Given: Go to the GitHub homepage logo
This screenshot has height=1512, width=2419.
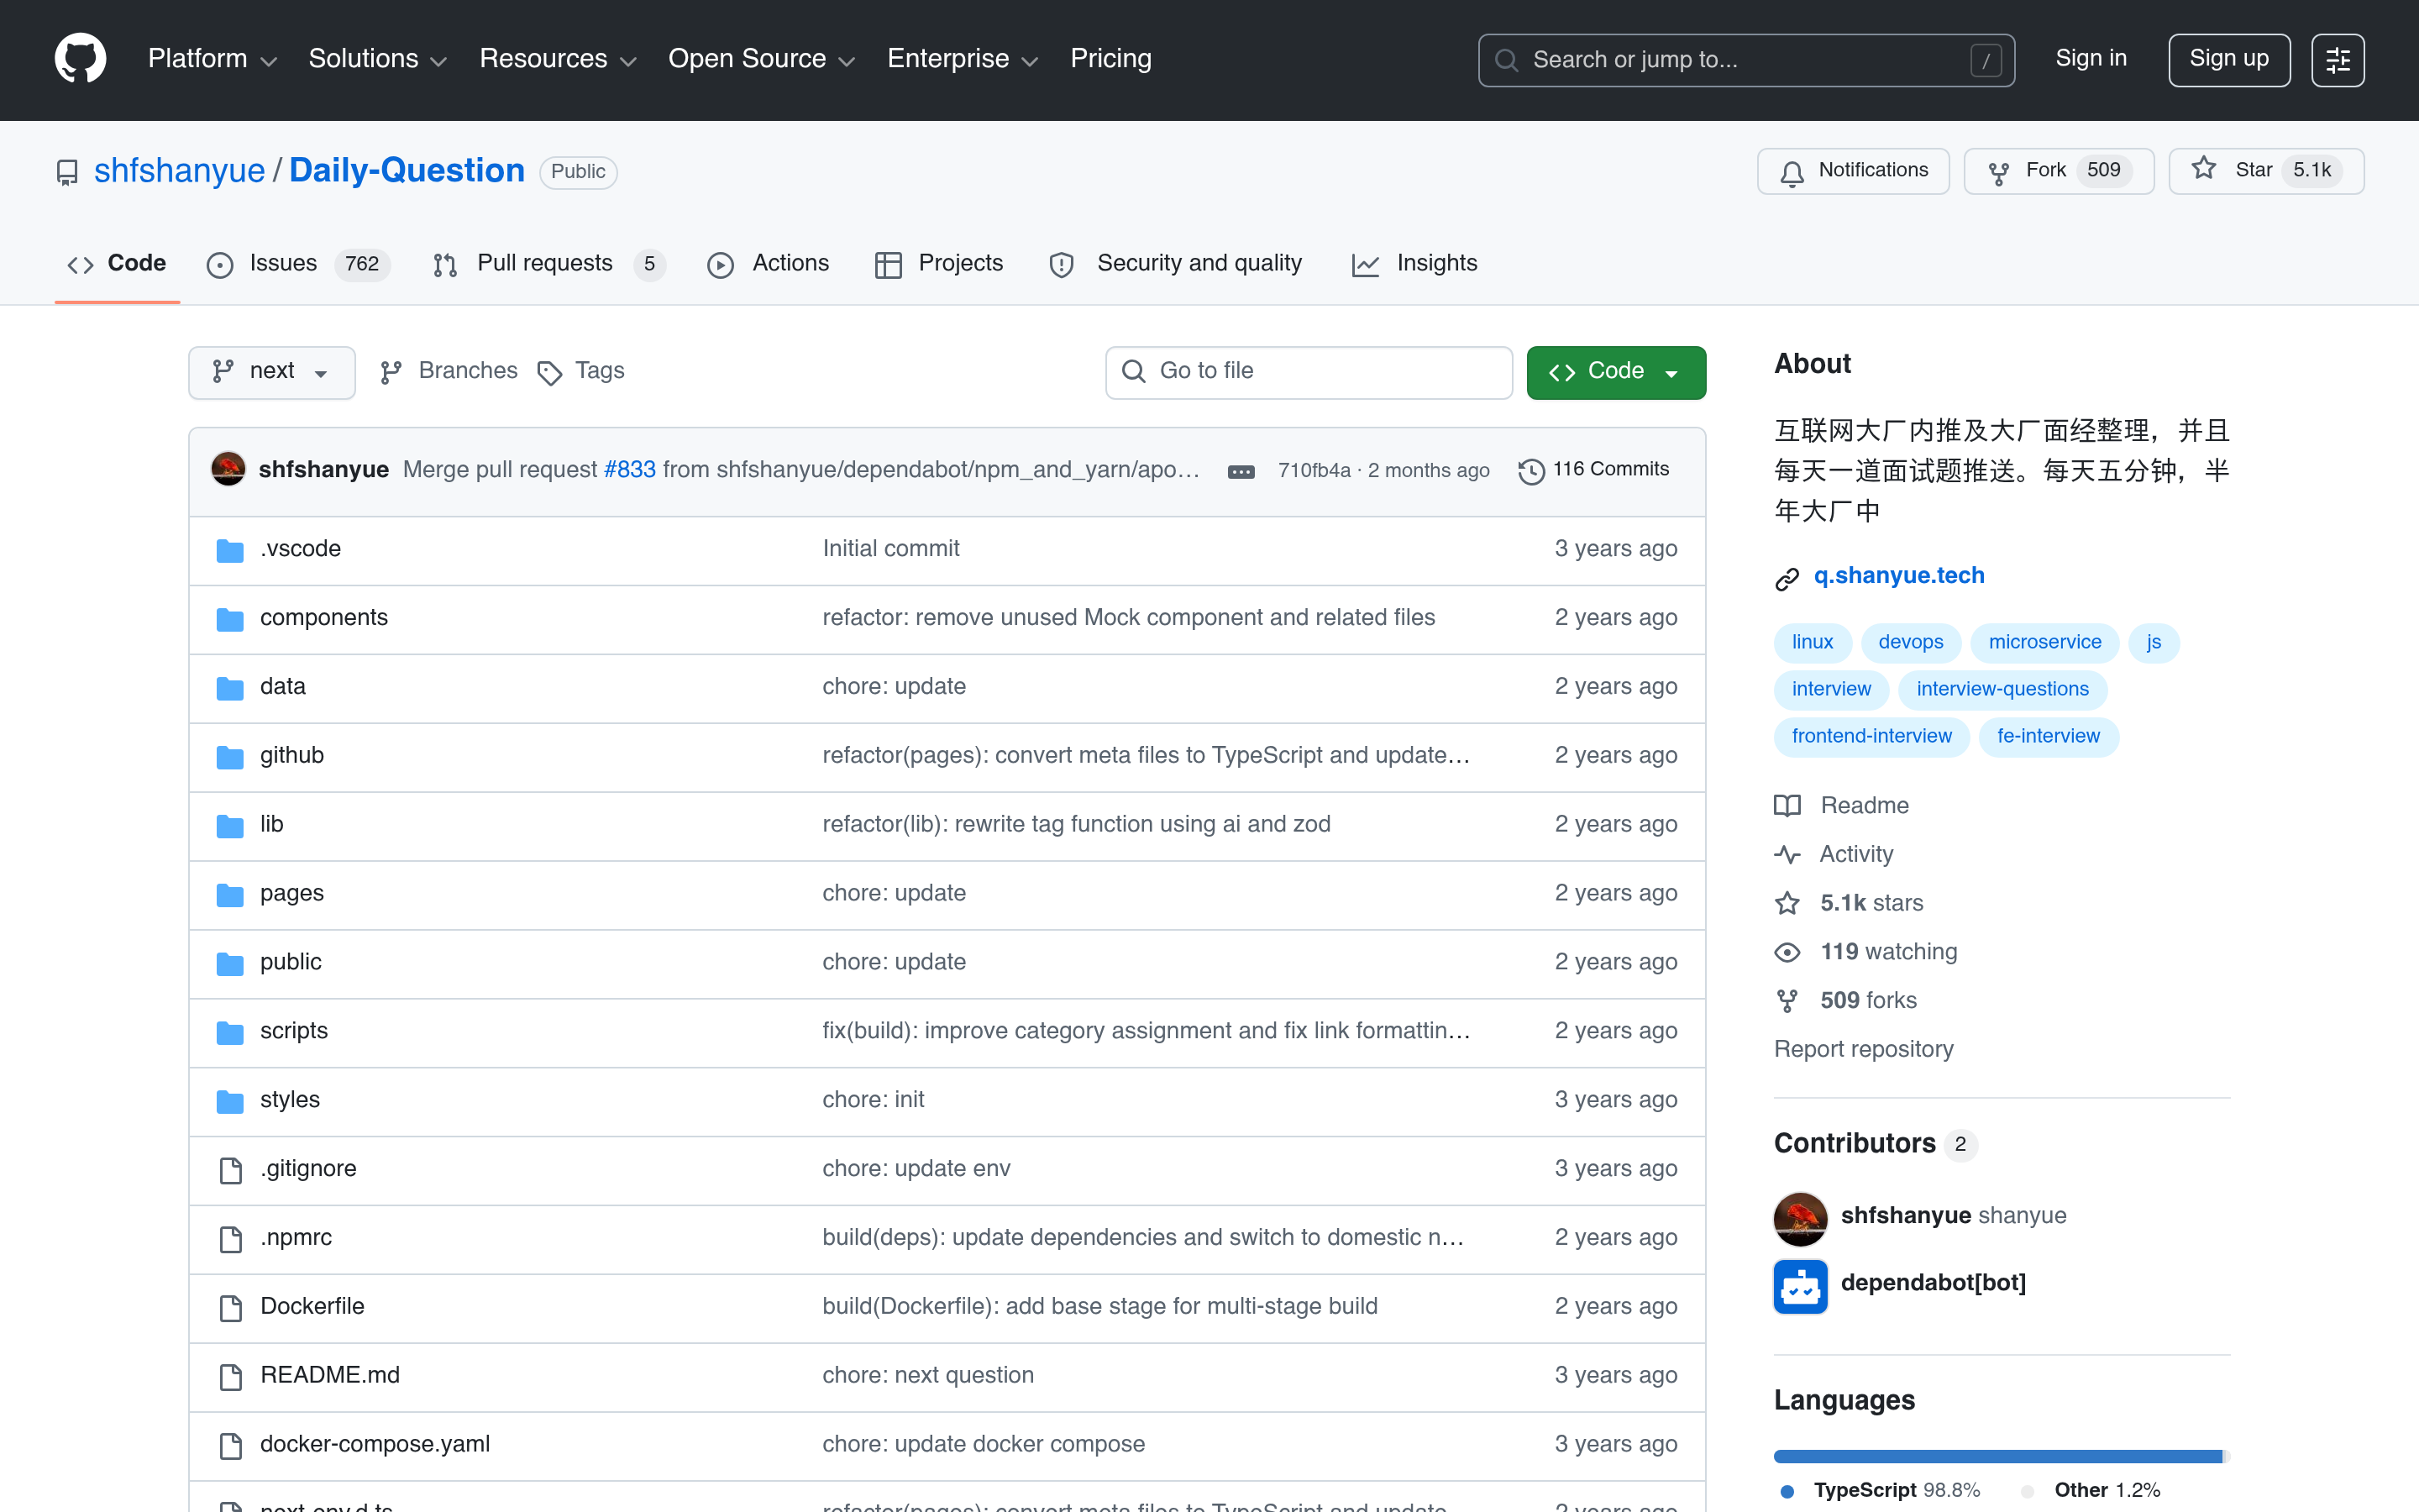Looking at the screenshot, I should 80,59.
